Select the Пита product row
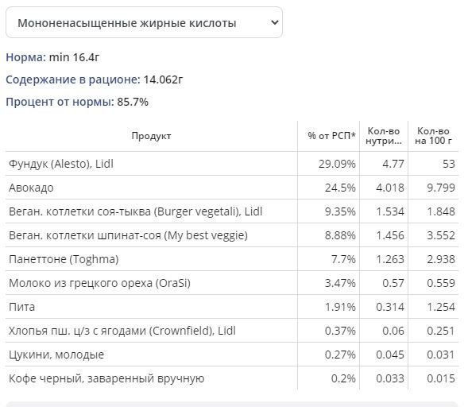The width and height of the screenshot is (468, 407). (232, 307)
